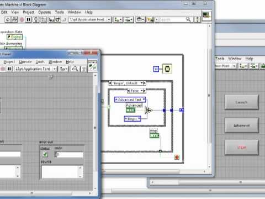
Task: Open Help menu in Block Diagram window
Action: 88,12
